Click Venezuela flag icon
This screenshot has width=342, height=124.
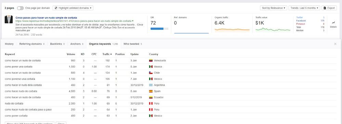point(151,61)
